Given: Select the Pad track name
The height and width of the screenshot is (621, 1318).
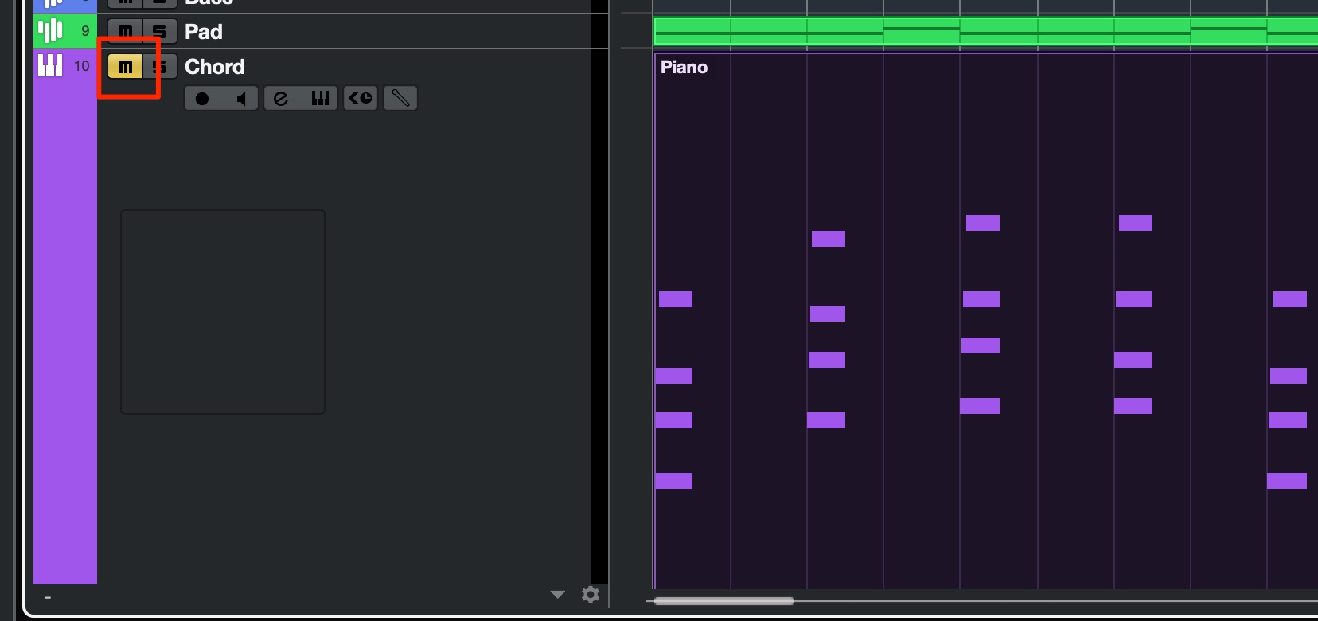Looking at the screenshot, I should click(204, 32).
